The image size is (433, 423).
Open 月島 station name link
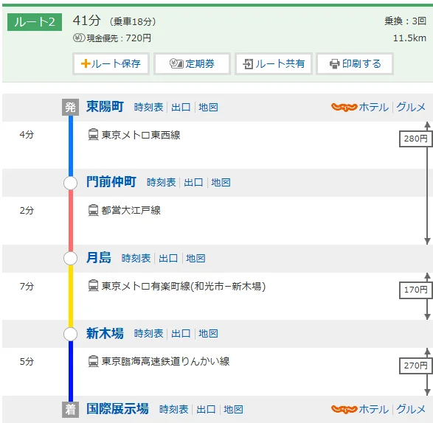tap(99, 258)
